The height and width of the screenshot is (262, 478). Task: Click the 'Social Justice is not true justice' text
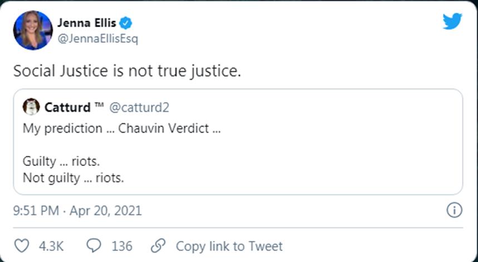(x=127, y=71)
